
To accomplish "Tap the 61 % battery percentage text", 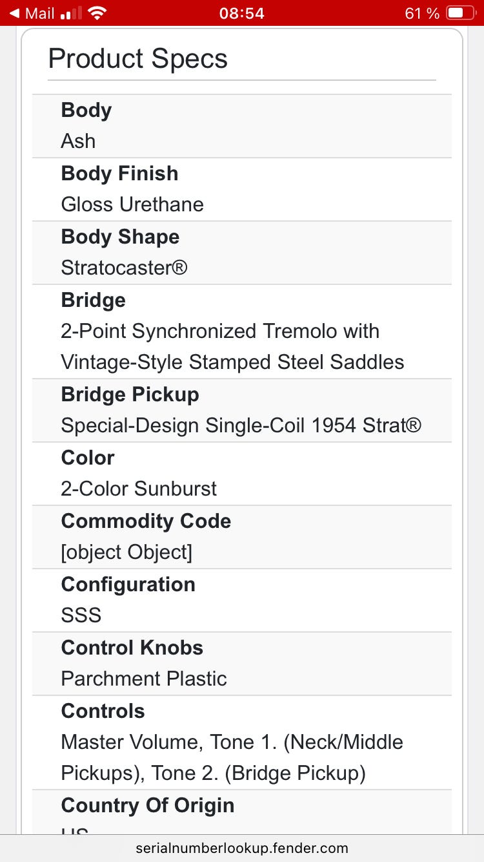I will 422,13.
